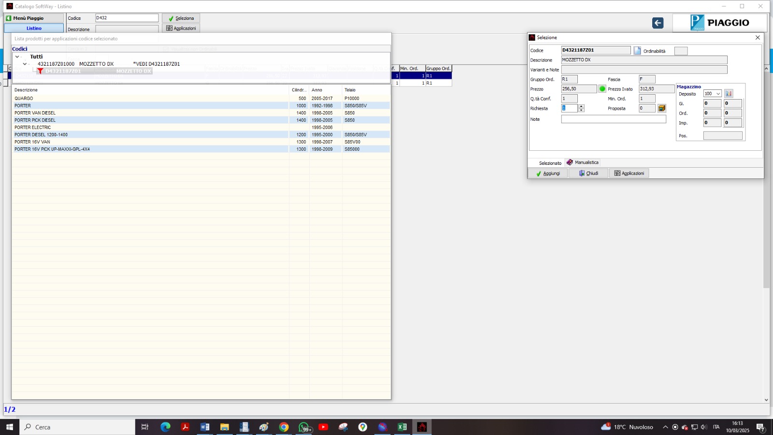Click into the Note input field
This screenshot has height=435, width=773.
click(613, 119)
